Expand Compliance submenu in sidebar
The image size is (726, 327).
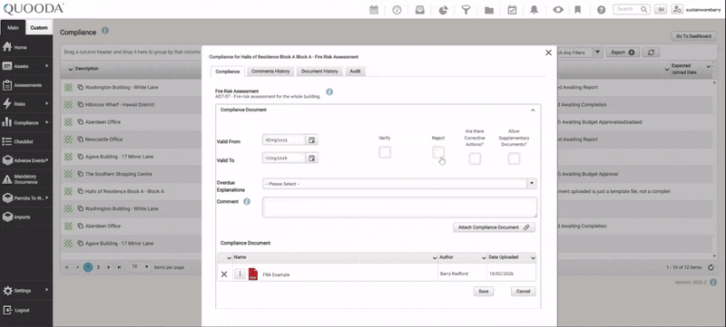(x=47, y=123)
